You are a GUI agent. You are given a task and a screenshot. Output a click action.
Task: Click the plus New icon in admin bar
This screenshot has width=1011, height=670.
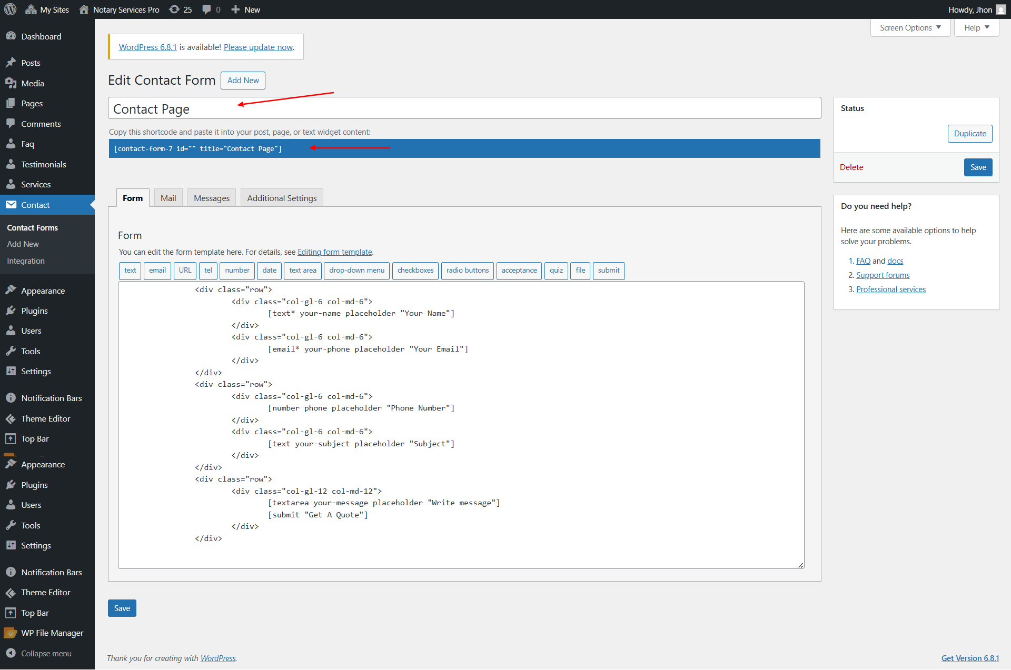pos(235,9)
